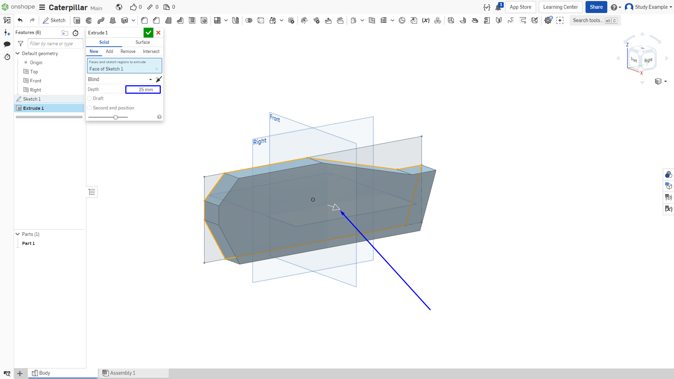Enable the Draft checkbox

click(90, 99)
